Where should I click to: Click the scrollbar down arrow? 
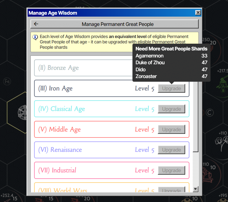(x=195, y=189)
